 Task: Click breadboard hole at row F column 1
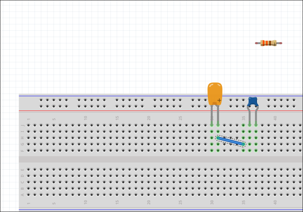pos(28,150)
